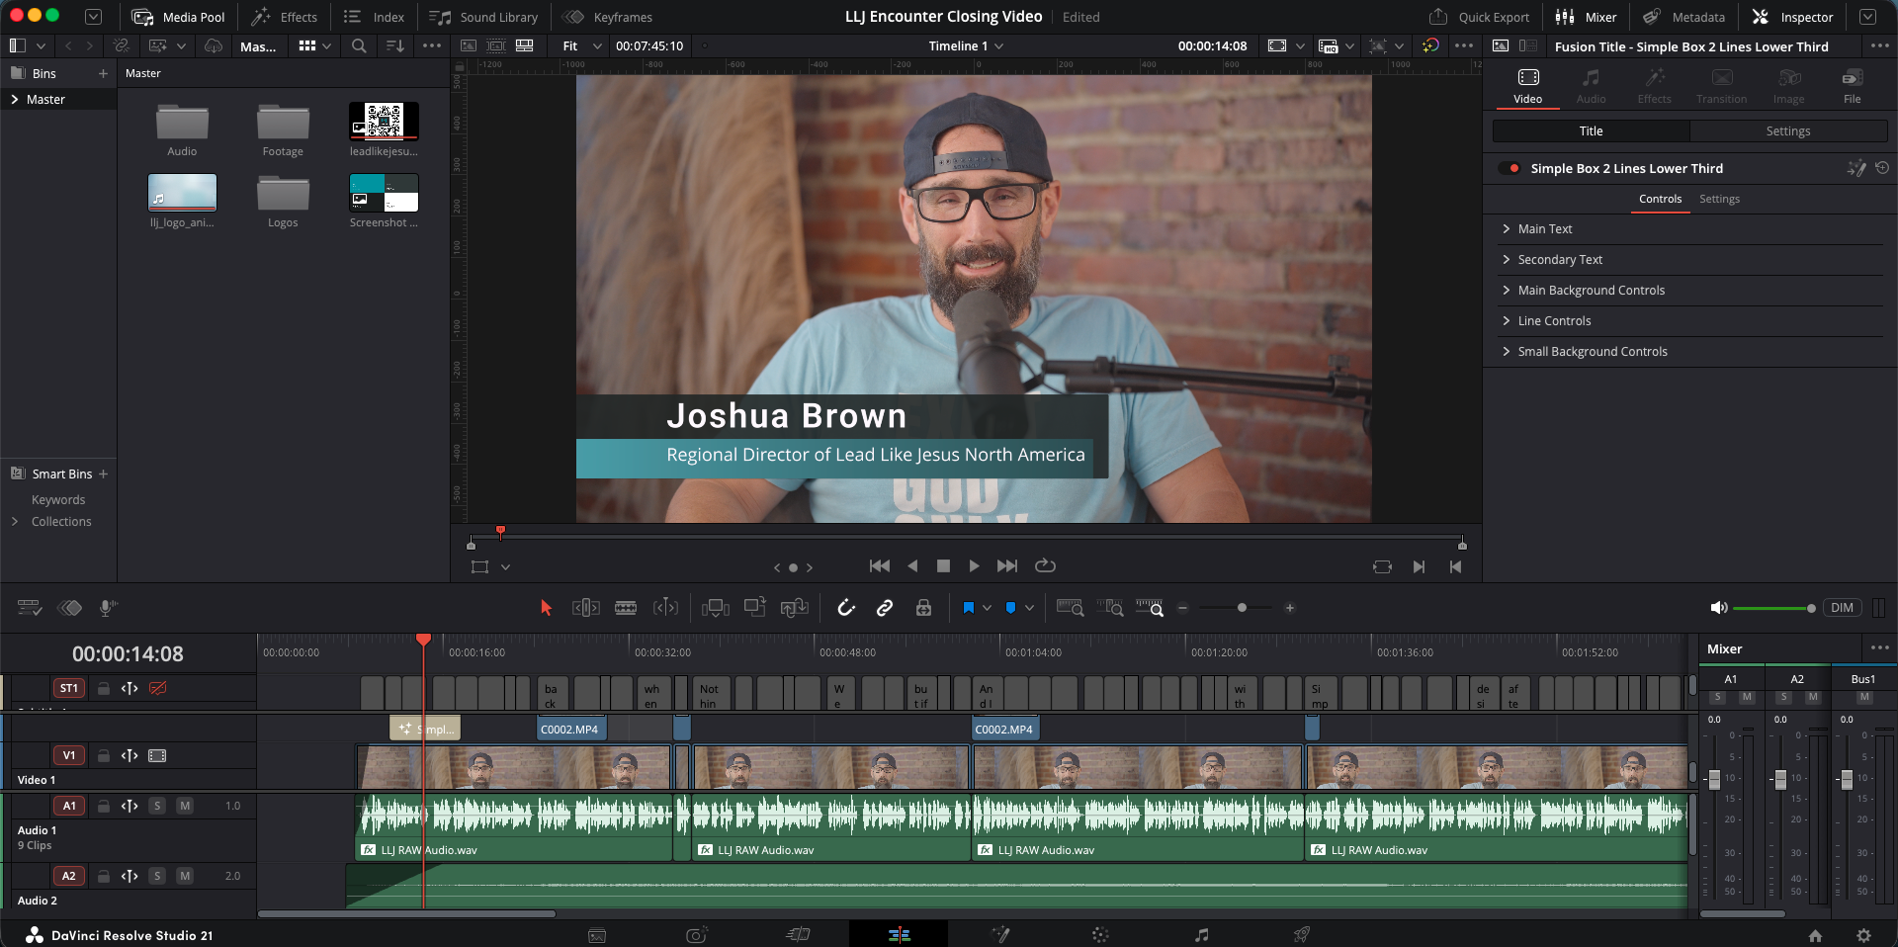Open the Settings sub-tab next to Controls

coord(1719,200)
